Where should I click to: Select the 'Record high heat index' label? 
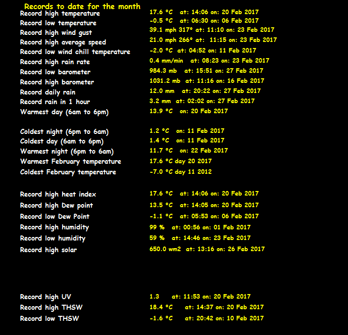(58, 195)
